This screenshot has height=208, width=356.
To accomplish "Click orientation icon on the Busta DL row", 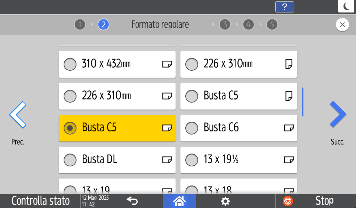I will 167,160.
